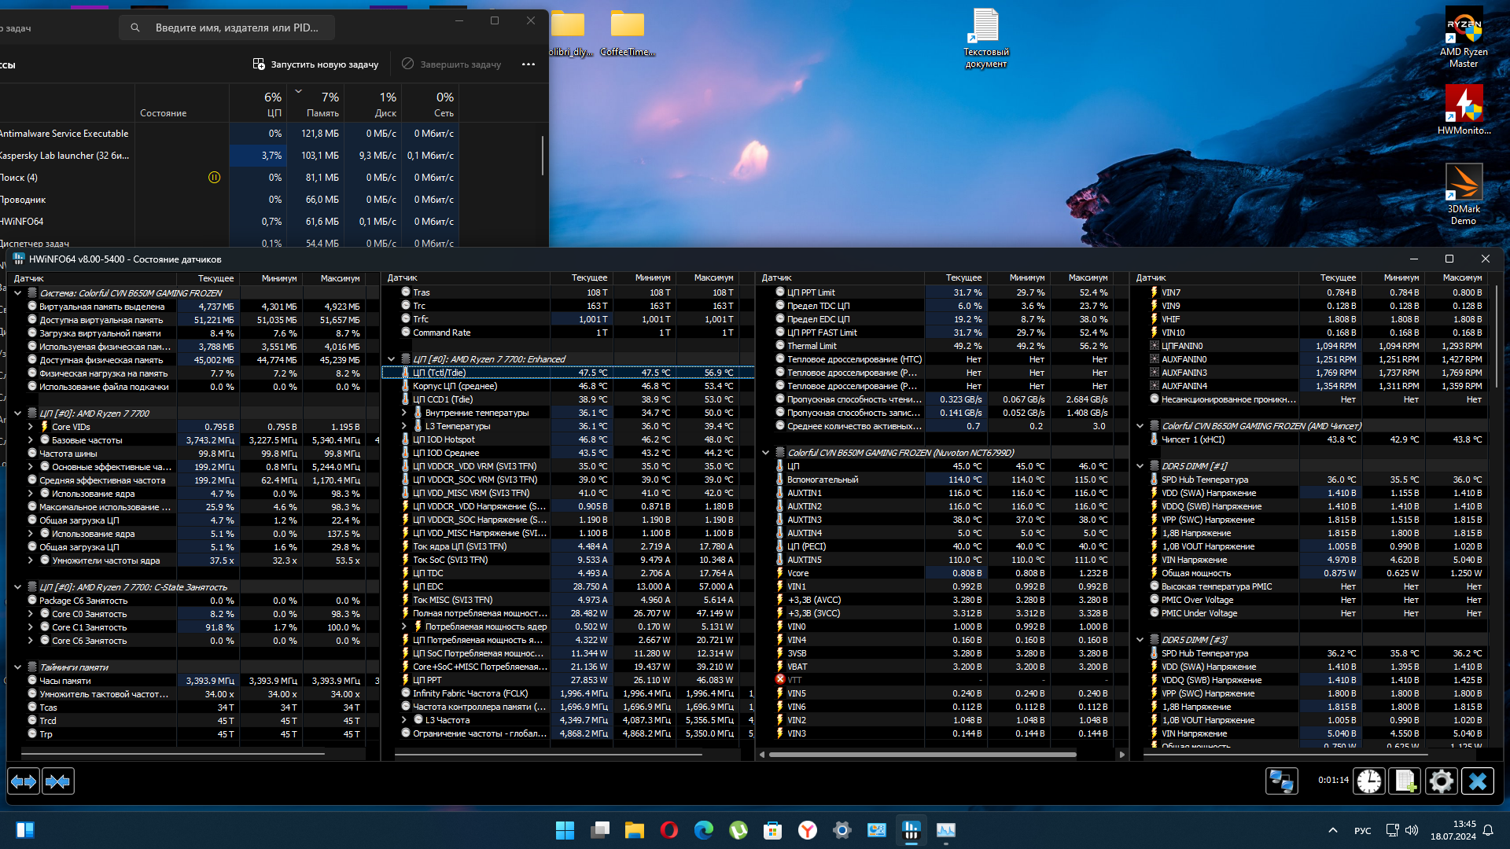Viewport: 1510px width, 849px height.
Task: Collapse Nuvoton NCT6799D sensor group
Action: point(765,453)
